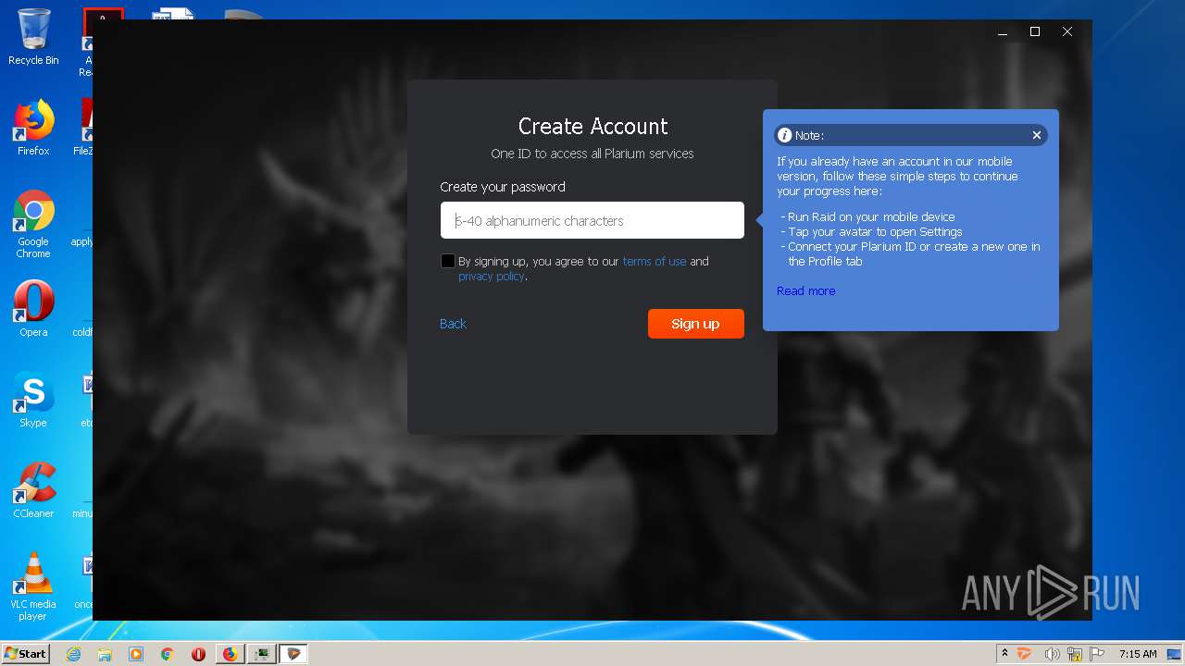Open the terms of use link
Screen dimensions: 1185x666
point(655,262)
